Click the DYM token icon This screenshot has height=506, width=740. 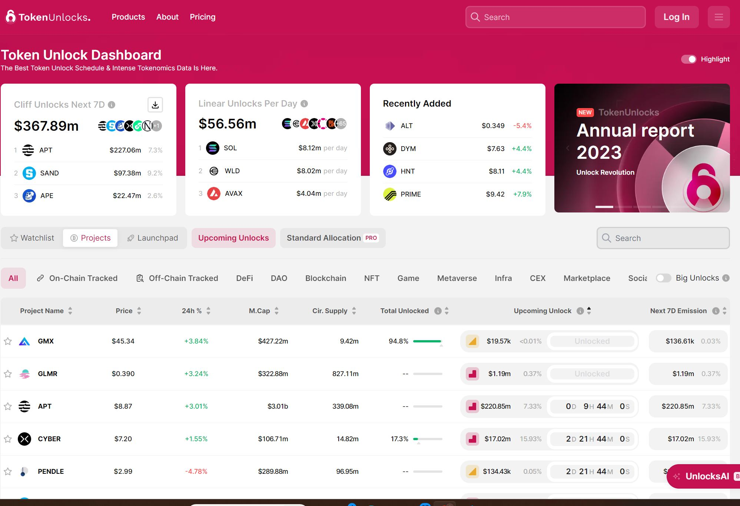pos(390,149)
